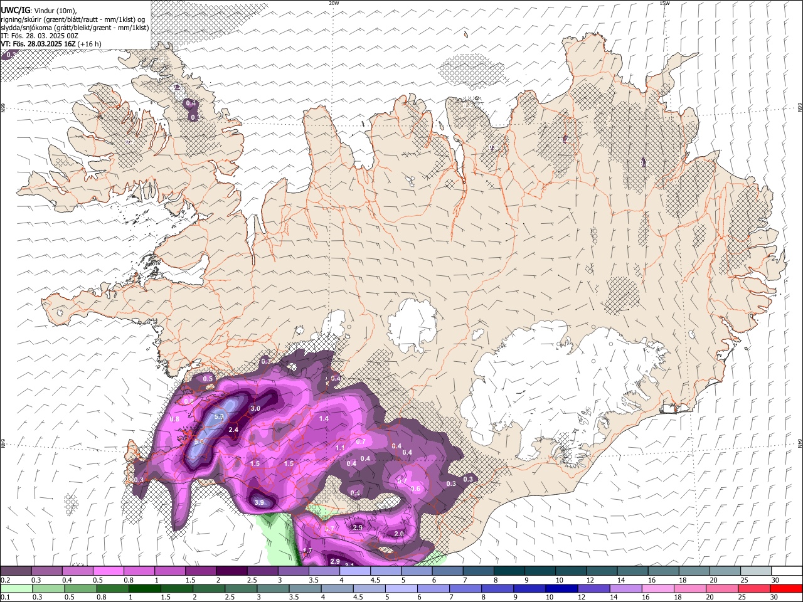This screenshot has height=602, width=803.
Task: Click the red swatch above lower-row 30
Action: pos(786,589)
